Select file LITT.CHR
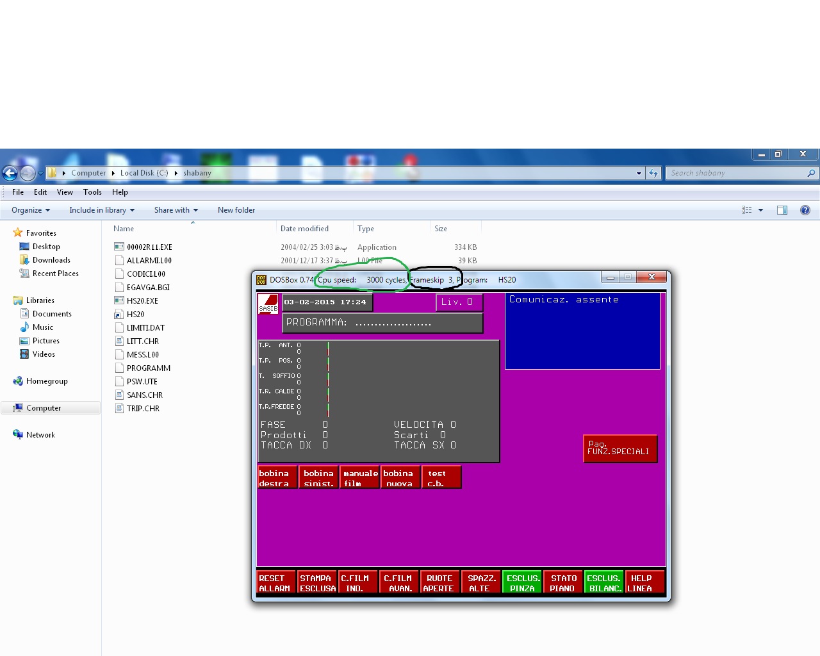This screenshot has width=820, height=656. click(142, 341)
